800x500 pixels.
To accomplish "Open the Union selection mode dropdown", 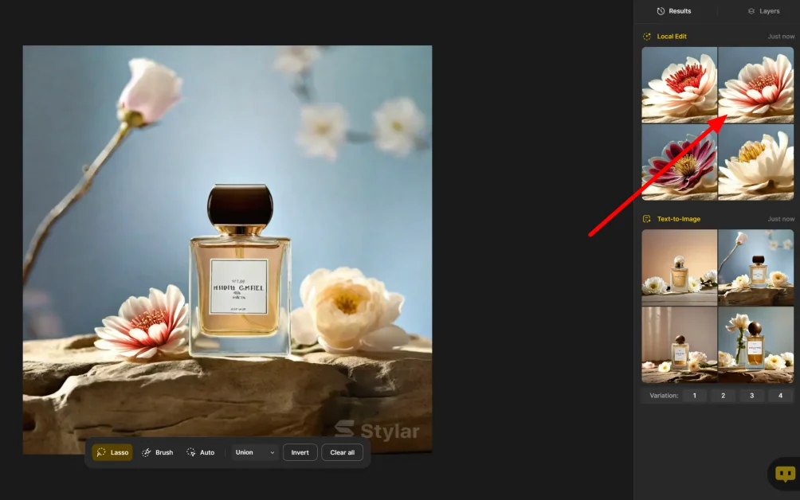I will [x=255, y=452].
